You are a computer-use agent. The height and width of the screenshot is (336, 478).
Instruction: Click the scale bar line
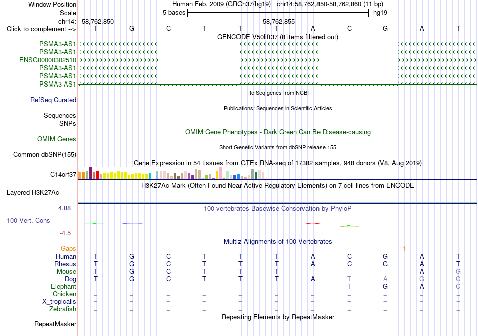pos(278,13)
